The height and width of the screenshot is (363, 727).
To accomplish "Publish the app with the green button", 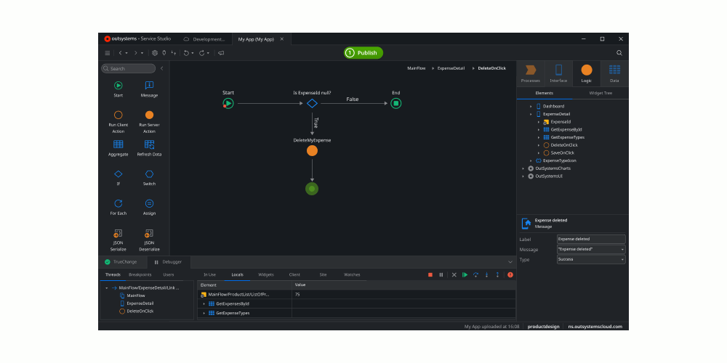I will tap(363, 53).
